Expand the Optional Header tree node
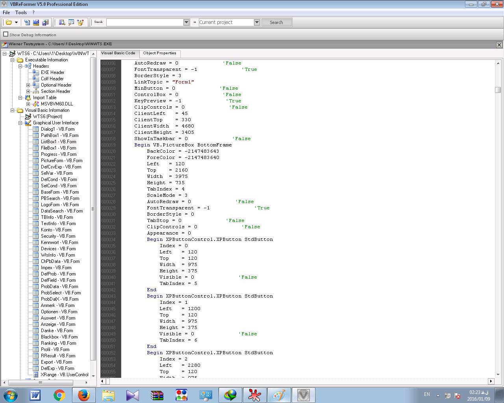Image resolution: width=504 pixels, height=403 pixels. [28, 85]
